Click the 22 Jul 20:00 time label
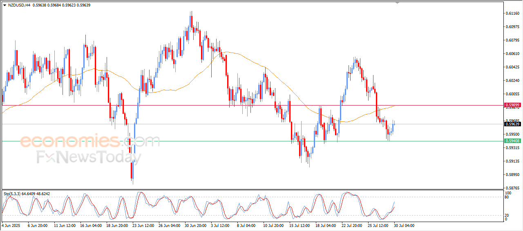This screenshot has height=231, width=523. (352, 225)
